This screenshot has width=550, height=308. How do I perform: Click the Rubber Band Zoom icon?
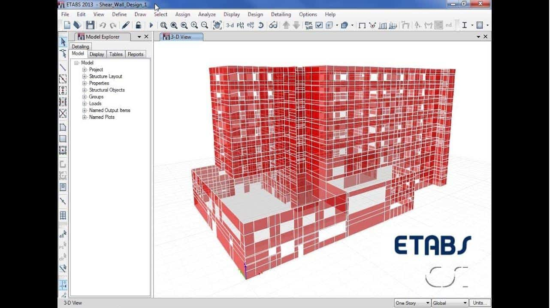pyautogui.click(x=163, y=25)
